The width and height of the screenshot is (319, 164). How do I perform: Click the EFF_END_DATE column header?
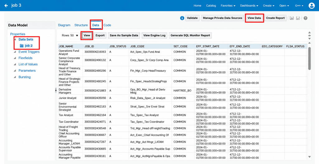[244, 47]
